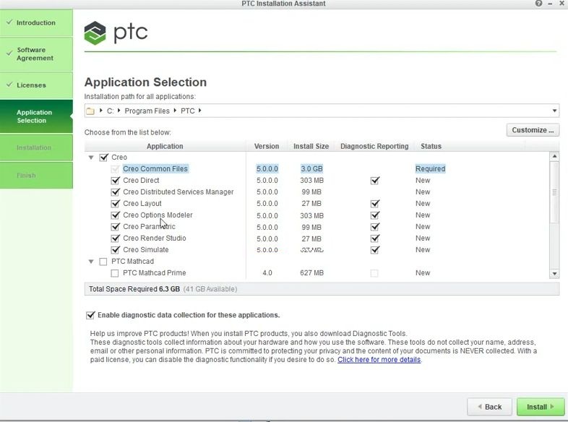Click the Install button

point(540,407)
